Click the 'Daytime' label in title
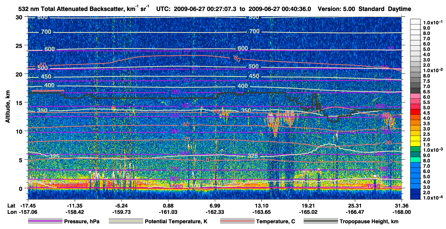 click(x=399, y=9)
